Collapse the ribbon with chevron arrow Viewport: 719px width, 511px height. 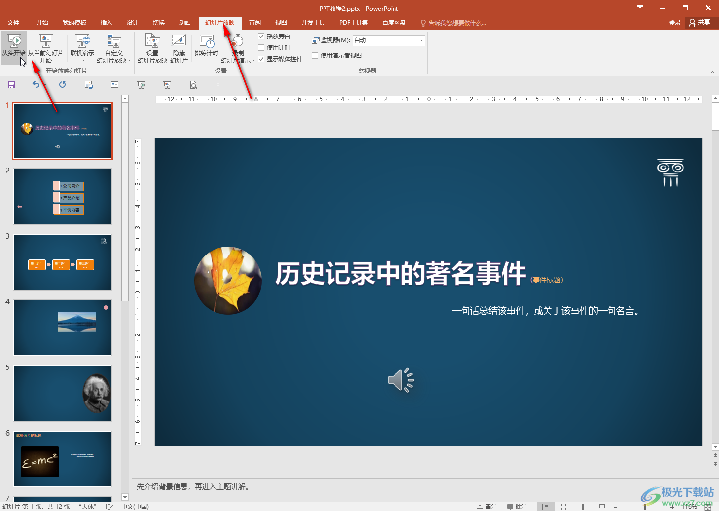pos(712,72)
